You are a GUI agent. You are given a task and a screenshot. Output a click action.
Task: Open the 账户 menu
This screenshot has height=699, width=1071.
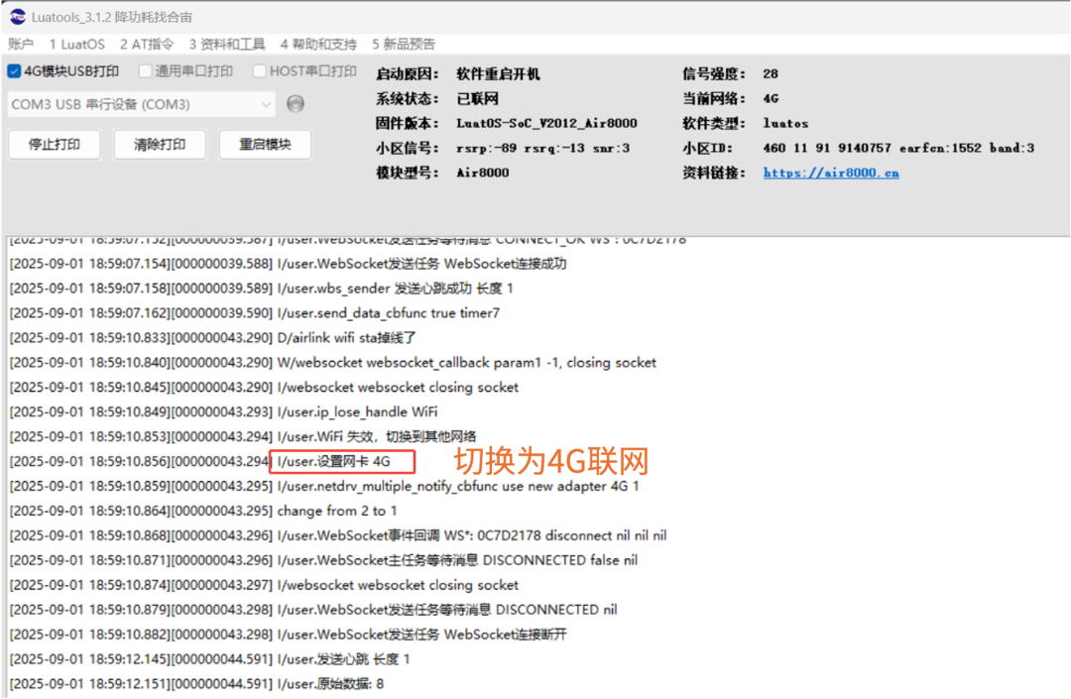(20, 43)
